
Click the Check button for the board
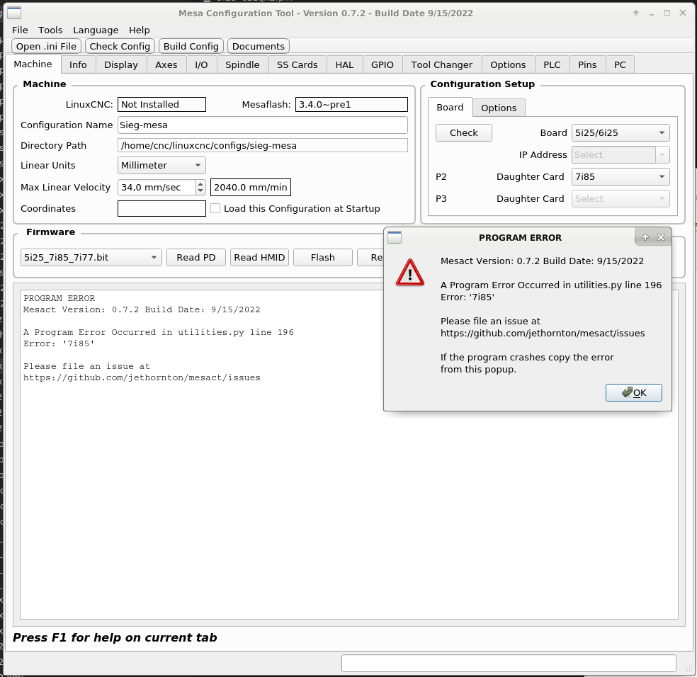[464, 133]
